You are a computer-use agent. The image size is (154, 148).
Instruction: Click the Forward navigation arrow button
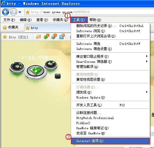pyautogui.click(x=14, y=12)
